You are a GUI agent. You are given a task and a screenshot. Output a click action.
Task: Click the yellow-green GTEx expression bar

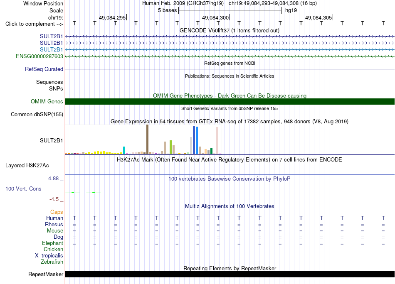pyautogui.click(x=170, y=147)
